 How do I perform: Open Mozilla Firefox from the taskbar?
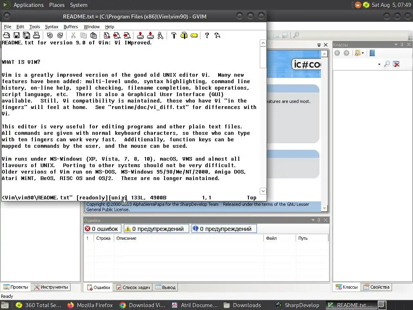[x=90, y=305]
